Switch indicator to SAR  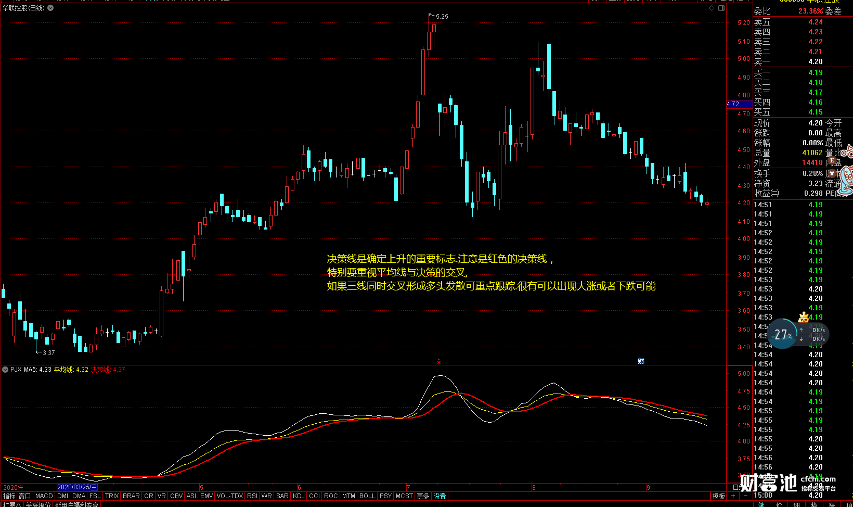click(x=282, y=496)
